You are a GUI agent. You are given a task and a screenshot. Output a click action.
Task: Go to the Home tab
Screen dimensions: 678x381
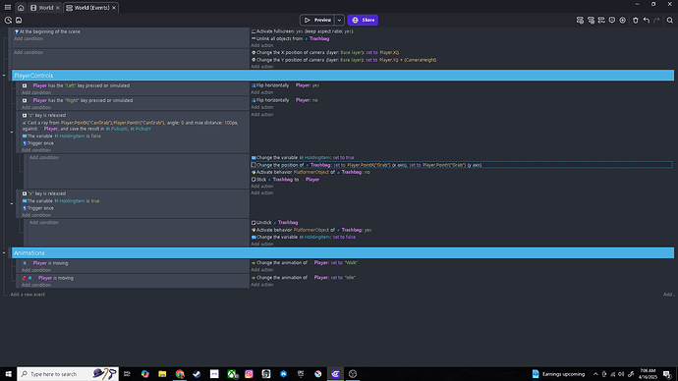[21, 8]
